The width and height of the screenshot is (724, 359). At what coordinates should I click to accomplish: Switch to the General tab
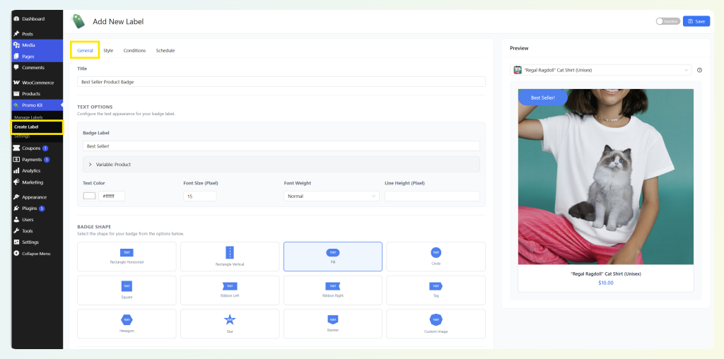click(85, 50)
